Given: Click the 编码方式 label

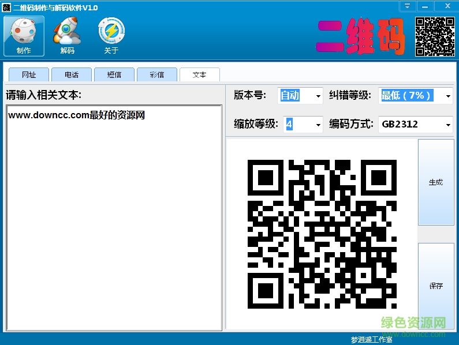Looking at the screenshot, I should [351, 124].
